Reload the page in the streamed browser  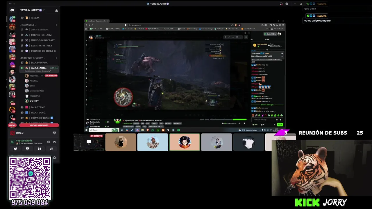coord(92,25)
